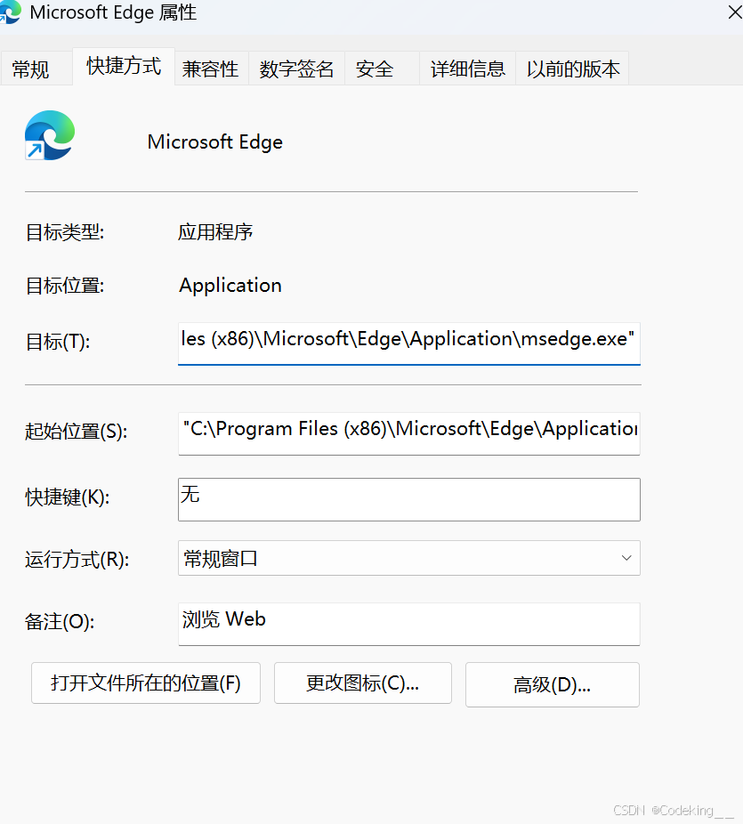Image resolution: width=743 pixels, height=824 pixels.
Task: Click the 更改图标(C)... button
Action: (x=362, y=683)
